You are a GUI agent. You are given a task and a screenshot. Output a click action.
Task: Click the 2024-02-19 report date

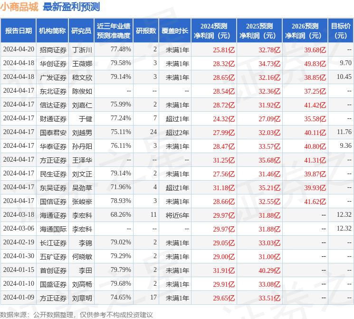coord(19,242)
